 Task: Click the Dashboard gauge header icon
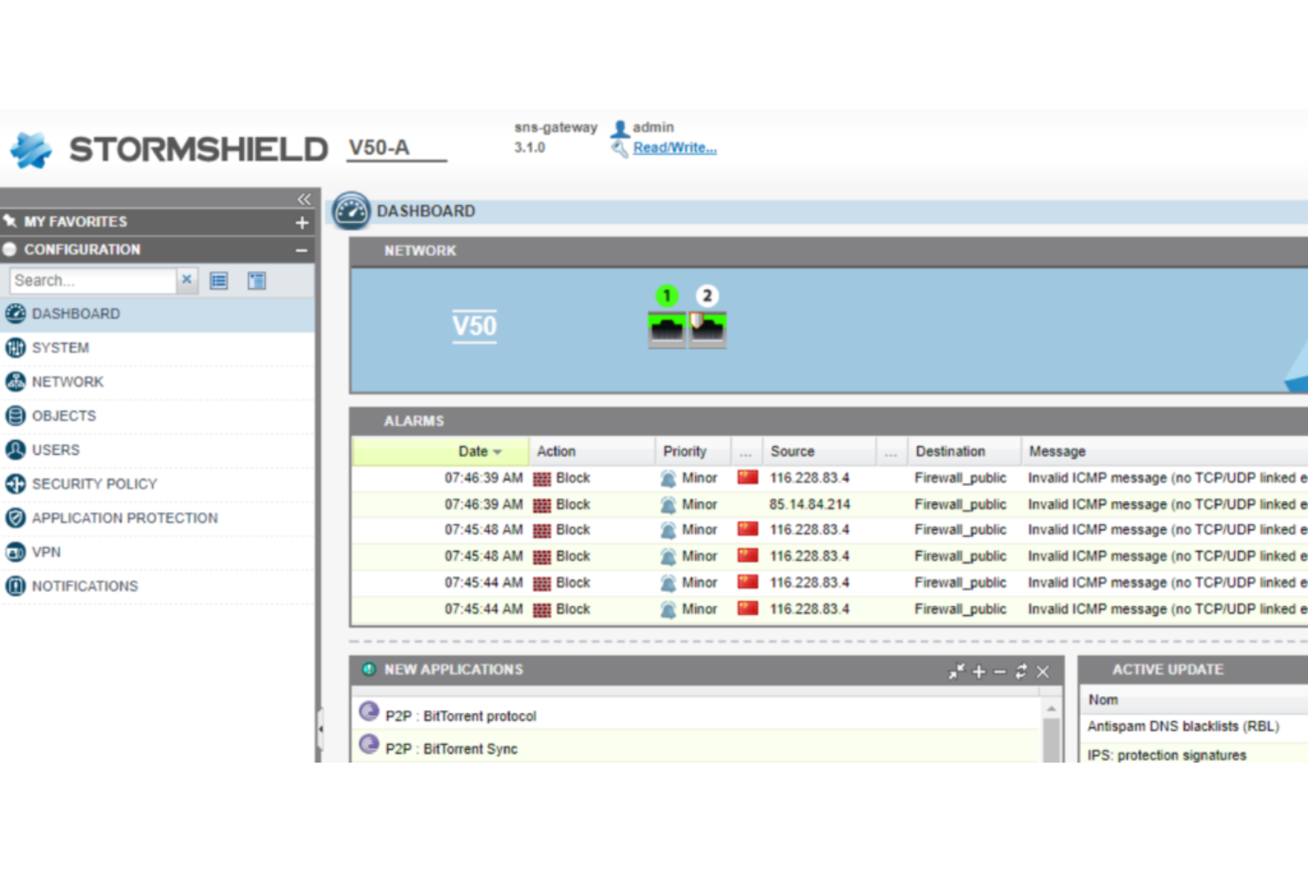[x=351, y=211]
